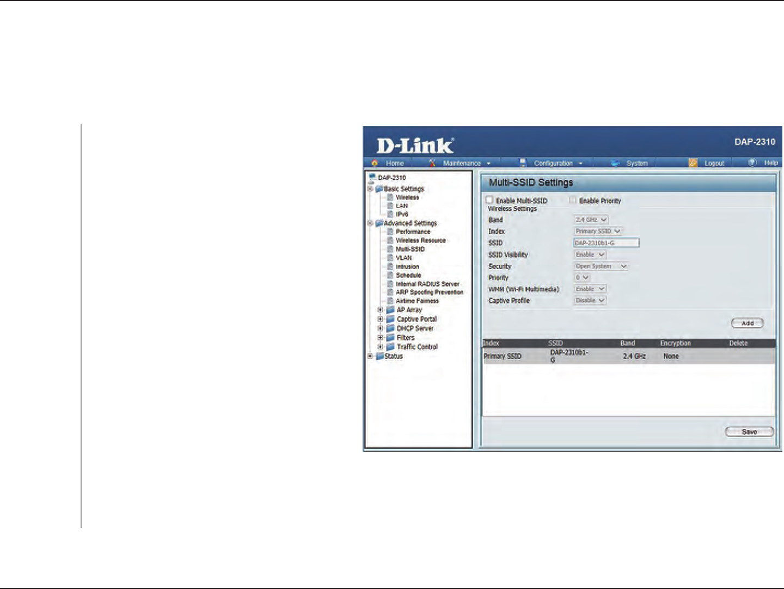784x589 pixels.
Task: Tick the Enable Multi-SSID checkbox
Action: tap(489, 200)
